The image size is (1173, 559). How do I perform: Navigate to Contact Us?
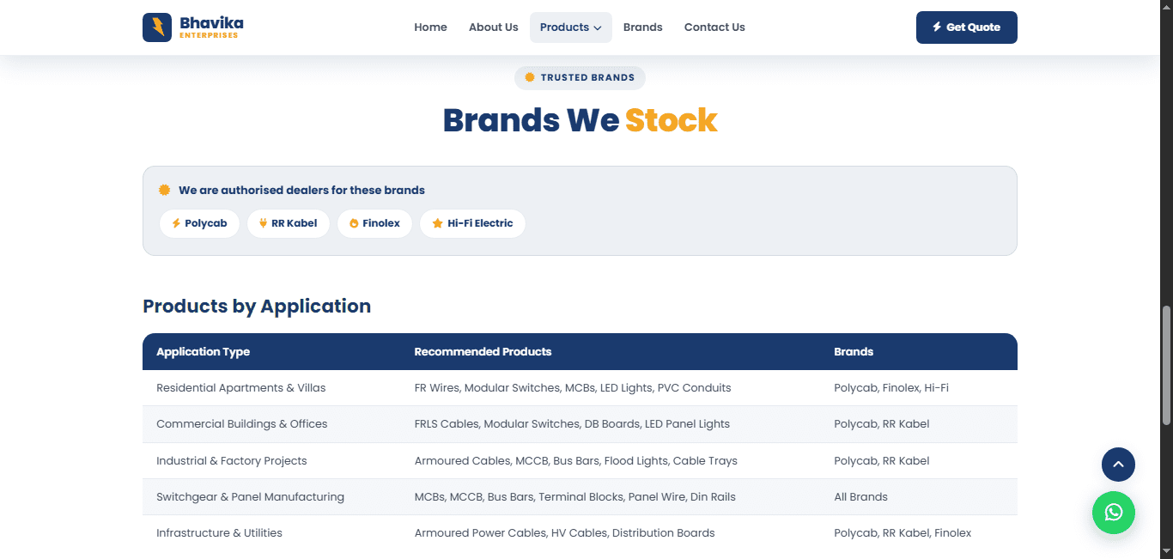point(714,27)
